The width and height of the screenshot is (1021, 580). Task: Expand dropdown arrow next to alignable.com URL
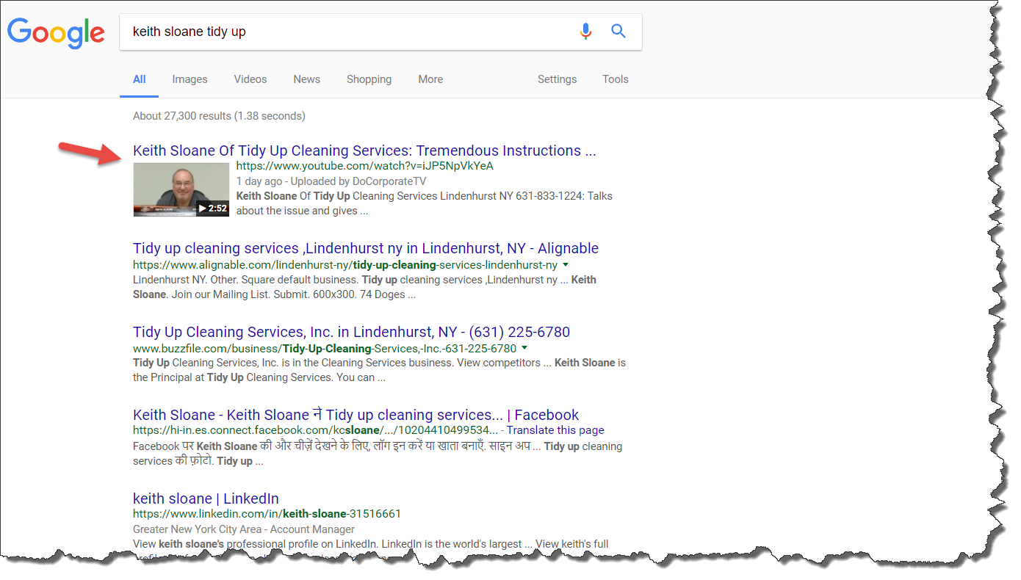[x=566, y=264]
